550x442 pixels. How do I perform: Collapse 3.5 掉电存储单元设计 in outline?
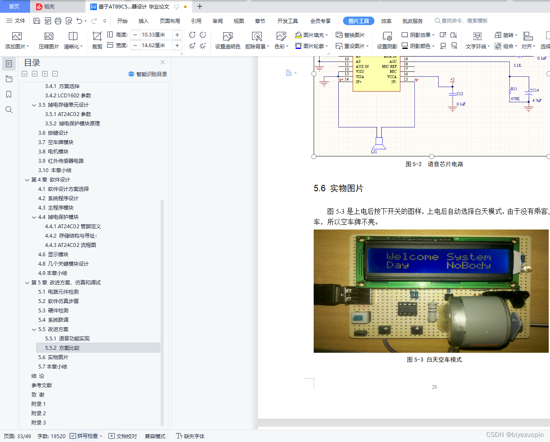(34, 105)
